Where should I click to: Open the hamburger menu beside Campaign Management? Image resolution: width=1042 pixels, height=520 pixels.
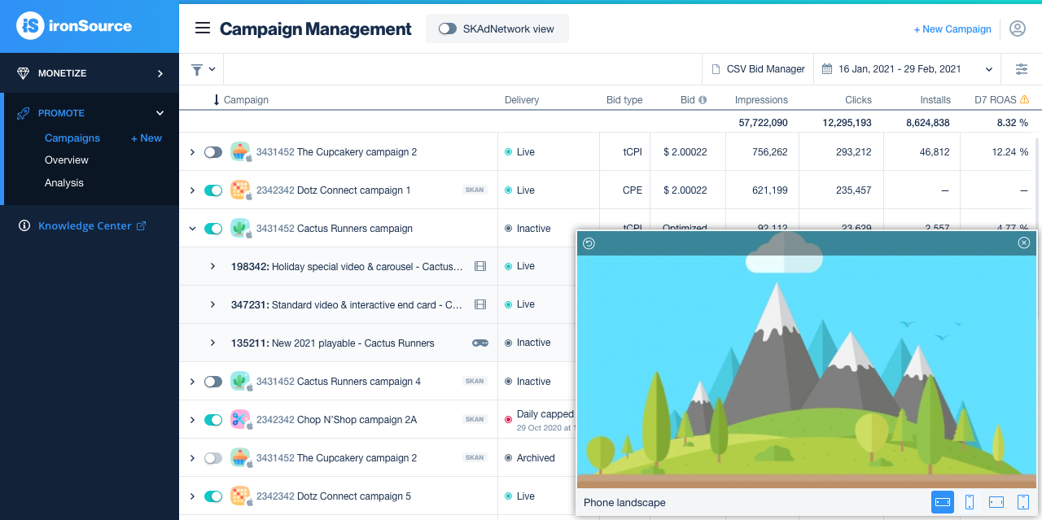click(x=203, y=28)
